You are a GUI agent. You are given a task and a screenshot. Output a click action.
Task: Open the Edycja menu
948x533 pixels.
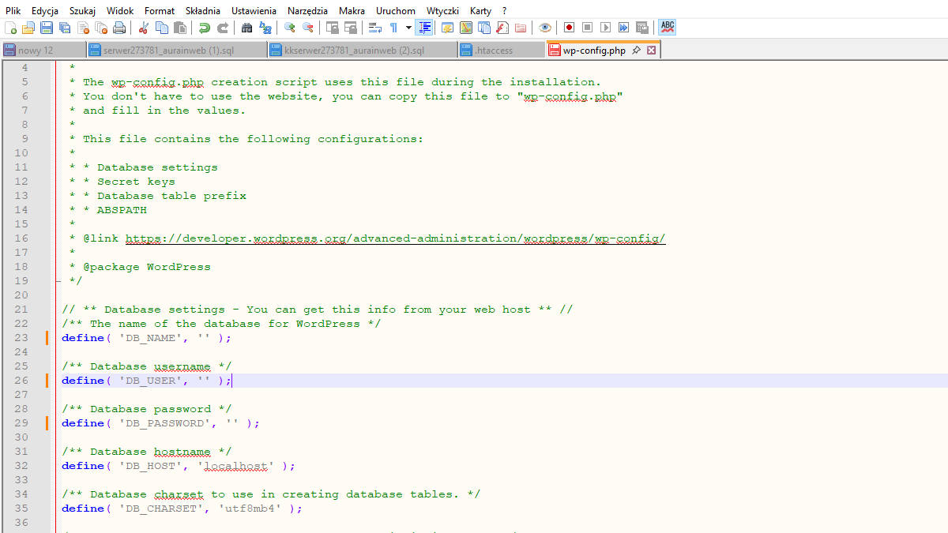pyautogui.click(x=45, y=11)
